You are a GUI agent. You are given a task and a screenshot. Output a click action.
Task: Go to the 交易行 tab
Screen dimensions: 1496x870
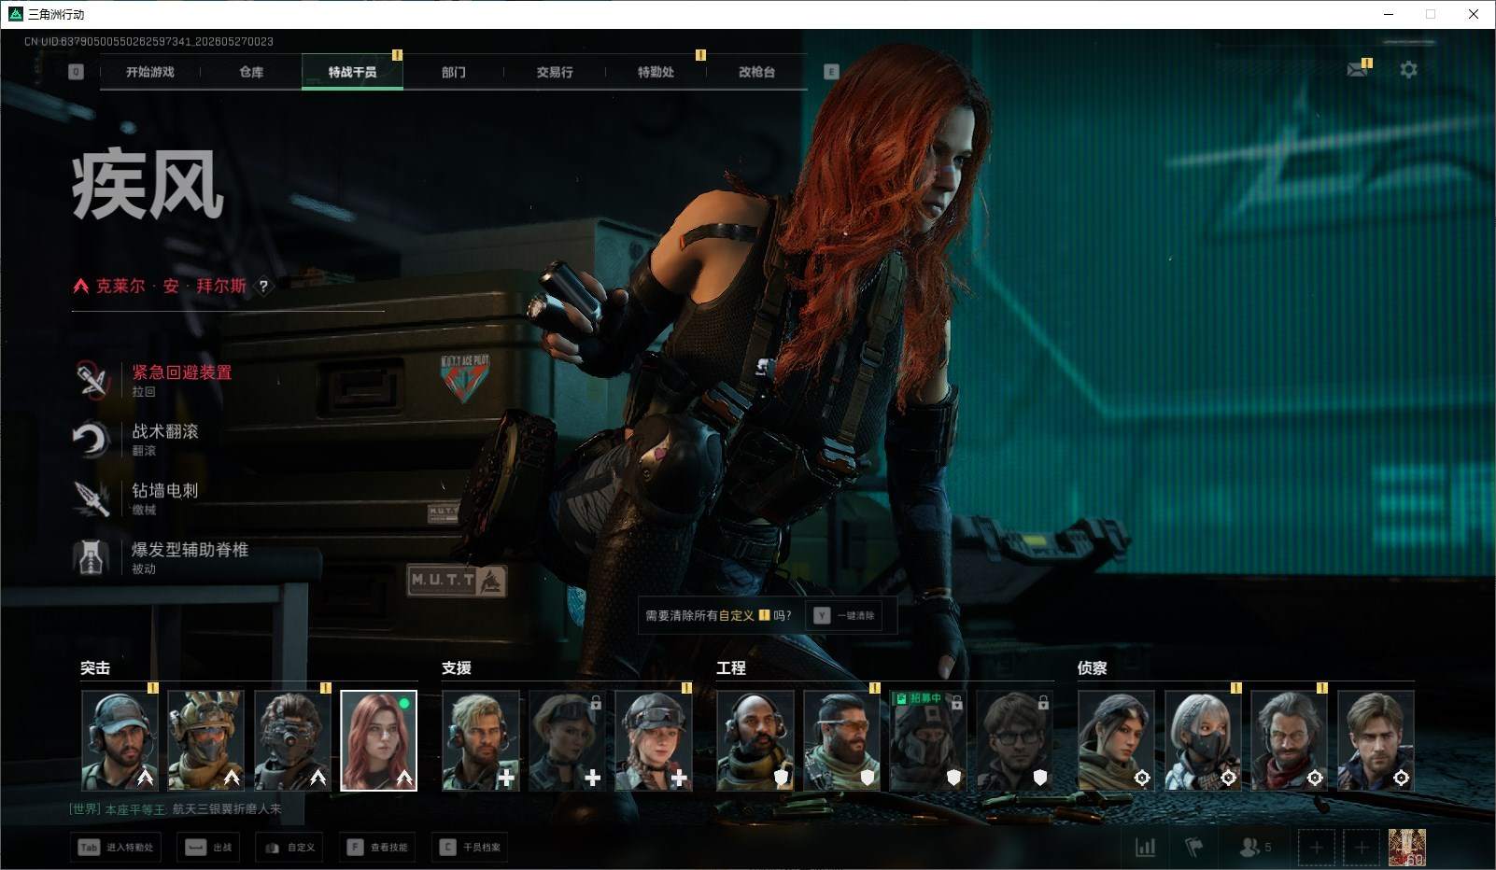555,72
